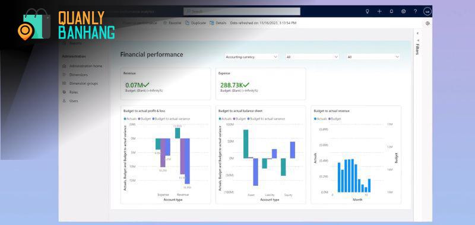Screen dimensions: 475x225
Task: Click the plus add icon in header
Action: [x=379, y=11]
